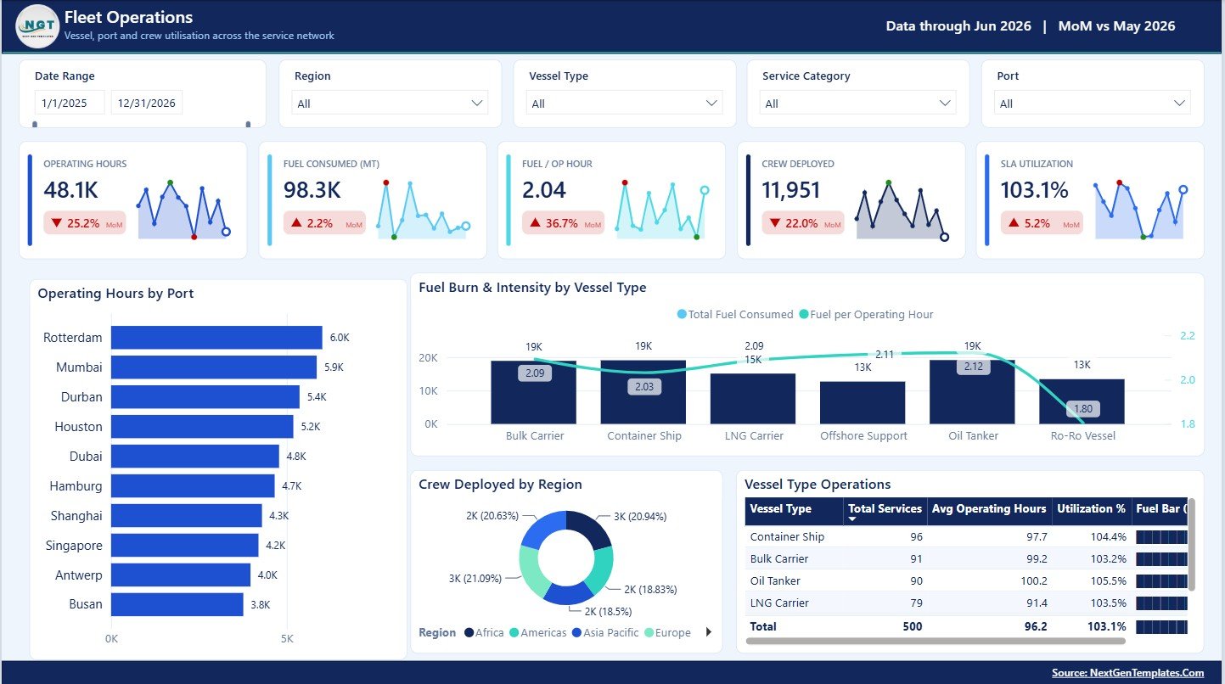Click the NGT logo in the header
The image size is (1225, 684).
[x=37, y=25]
